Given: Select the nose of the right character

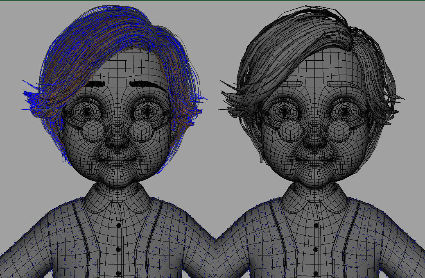Looking at the screenshot, I should pyautogui.click(x=314, y=139).
